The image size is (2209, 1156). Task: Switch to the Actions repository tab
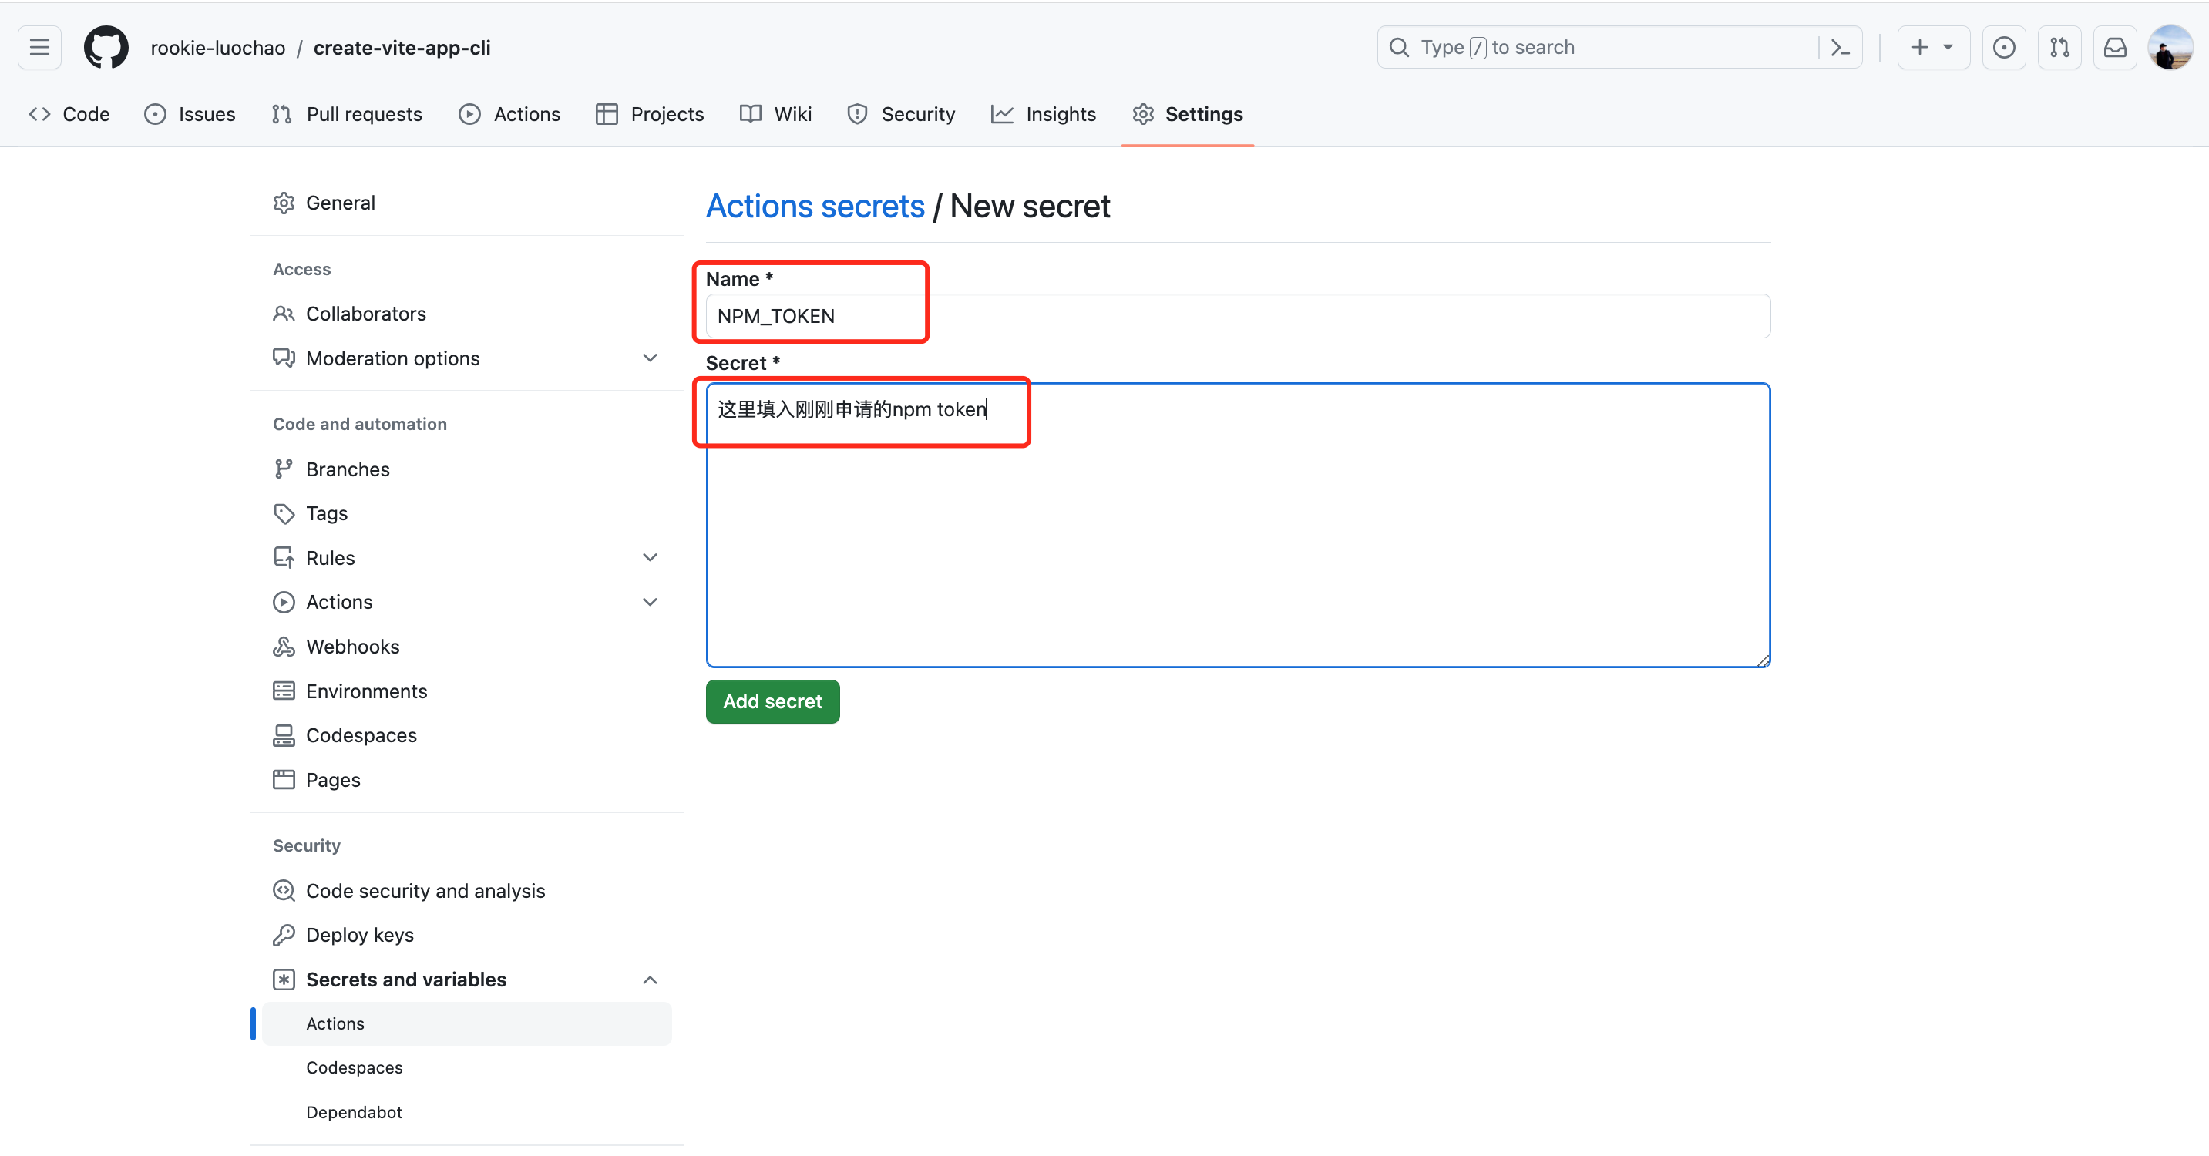pos(510,114)
